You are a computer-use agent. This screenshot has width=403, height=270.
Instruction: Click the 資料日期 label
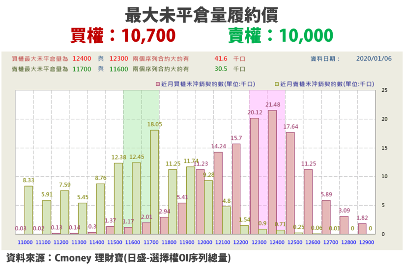click(x=325, y=59)
